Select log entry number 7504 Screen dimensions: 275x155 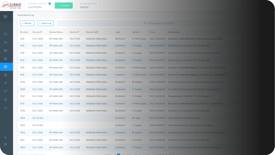coord(22,118)
